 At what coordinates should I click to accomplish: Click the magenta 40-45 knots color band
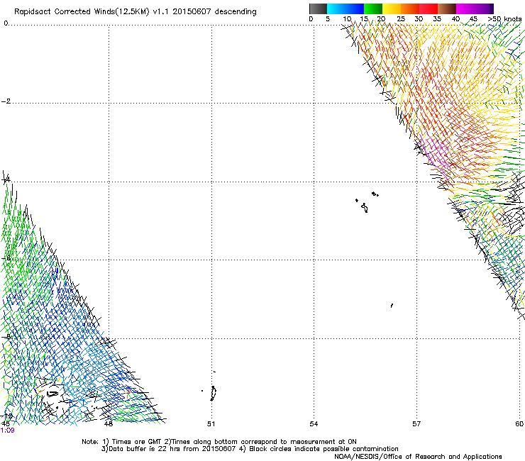(x=465, y=9)
